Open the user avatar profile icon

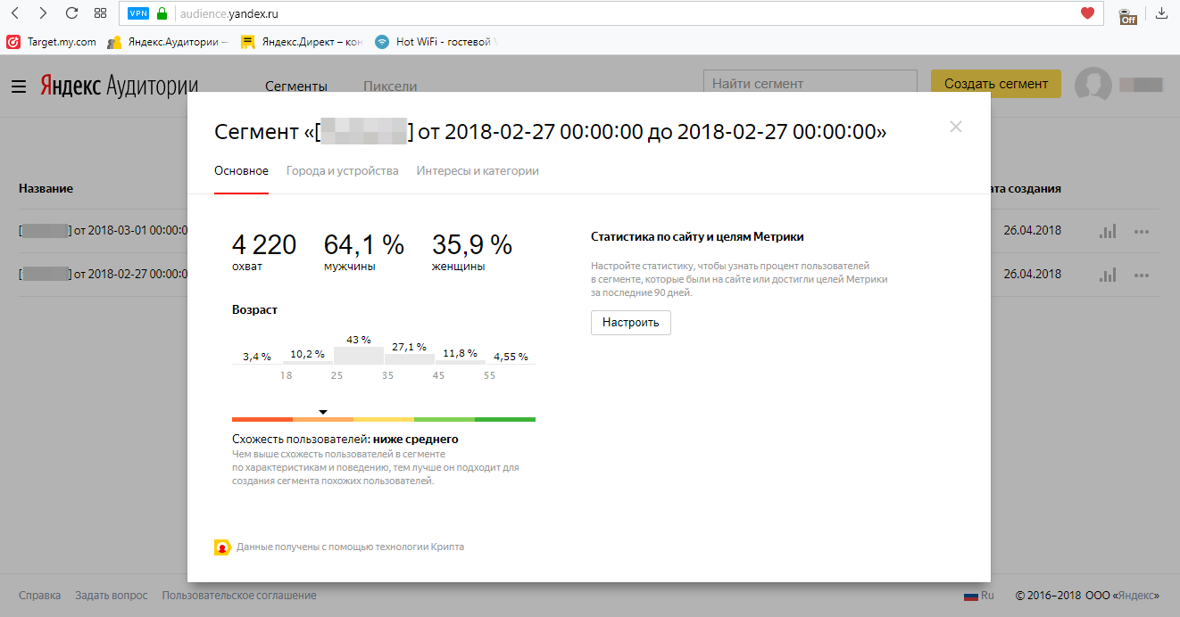pos(1093,85)
